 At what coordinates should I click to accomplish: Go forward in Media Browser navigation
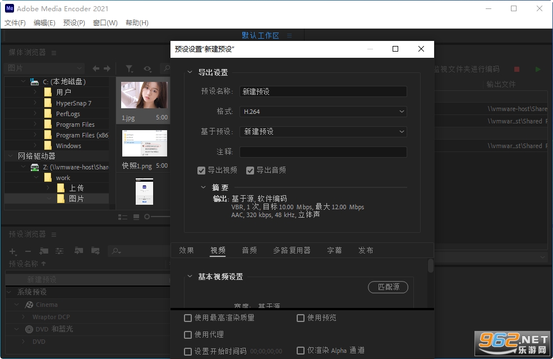107,68
